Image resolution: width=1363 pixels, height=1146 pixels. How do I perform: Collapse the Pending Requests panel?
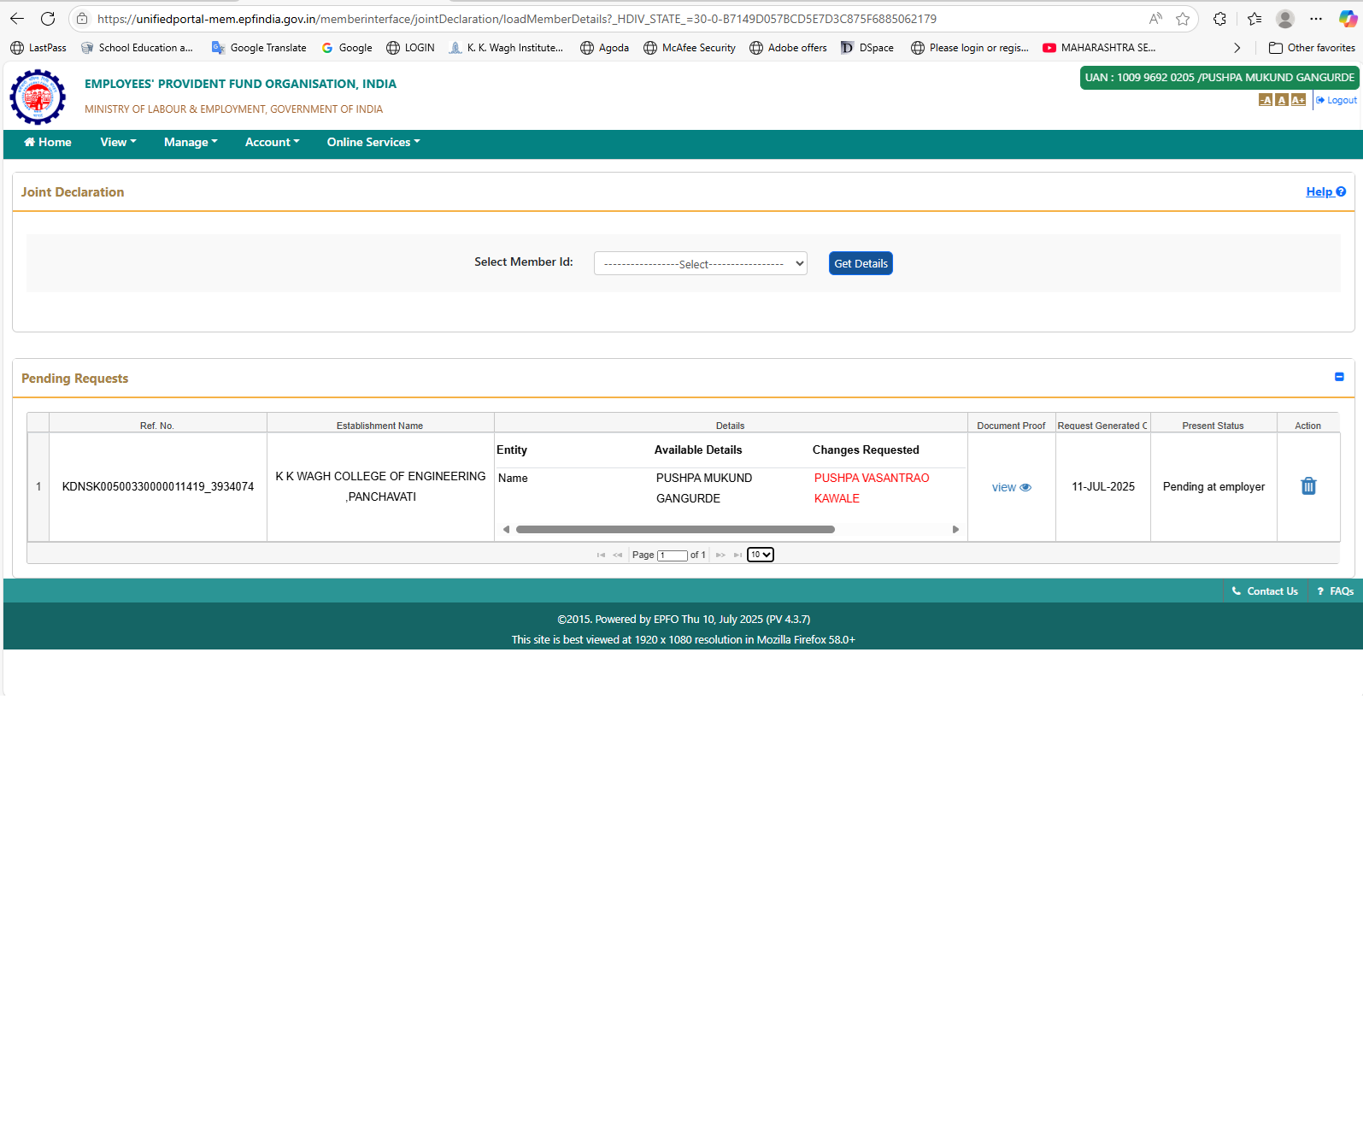click(1338, 377)
